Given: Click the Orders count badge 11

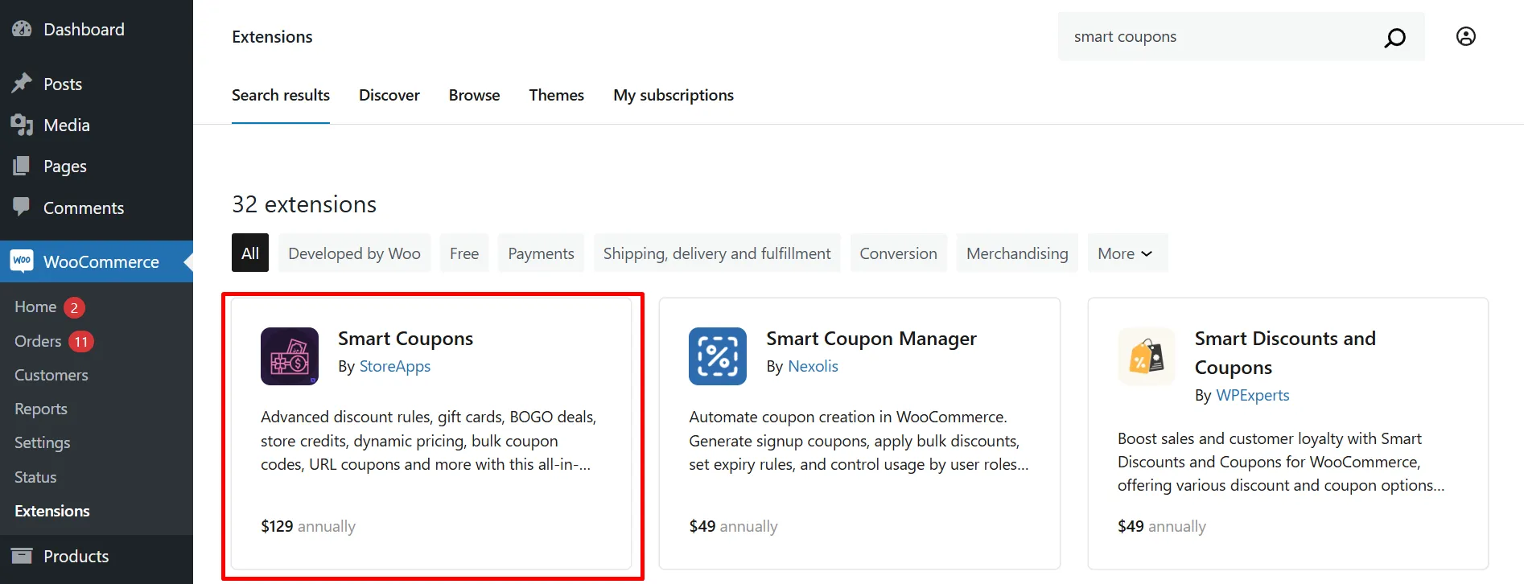Looking at the screenshot, I should pos(80,342).
